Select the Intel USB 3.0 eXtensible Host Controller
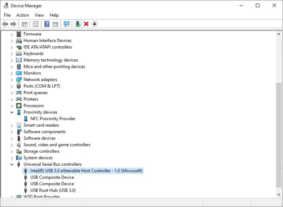Viewport: 283px width, 207px height. click(x=86, y=171)
